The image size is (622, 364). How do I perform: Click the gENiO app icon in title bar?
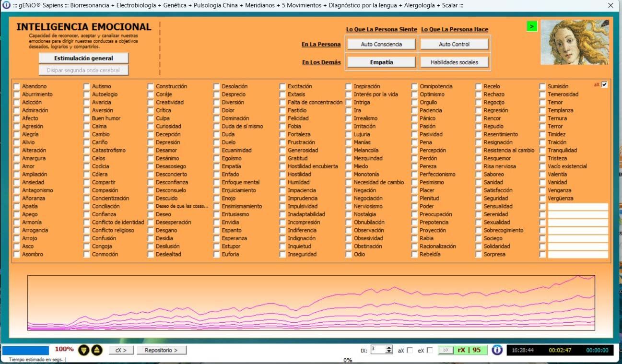[x=6, y=5]
